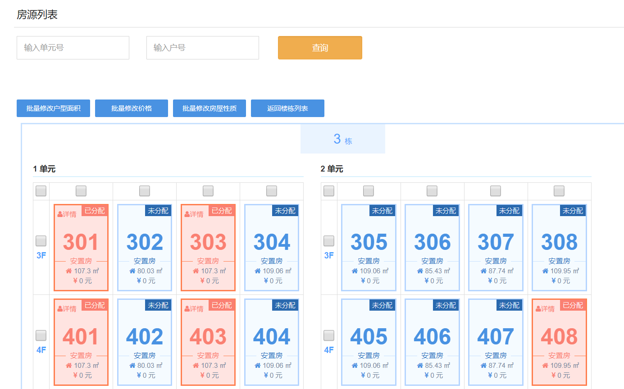Screen dimensions: 624x389
Task: Check the column checkbox above room 306
Action: pos(432,191)
